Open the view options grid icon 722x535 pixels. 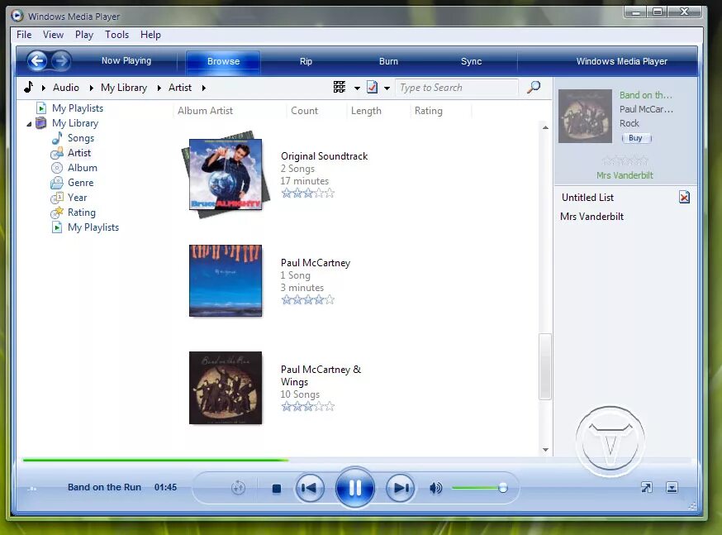340,87
